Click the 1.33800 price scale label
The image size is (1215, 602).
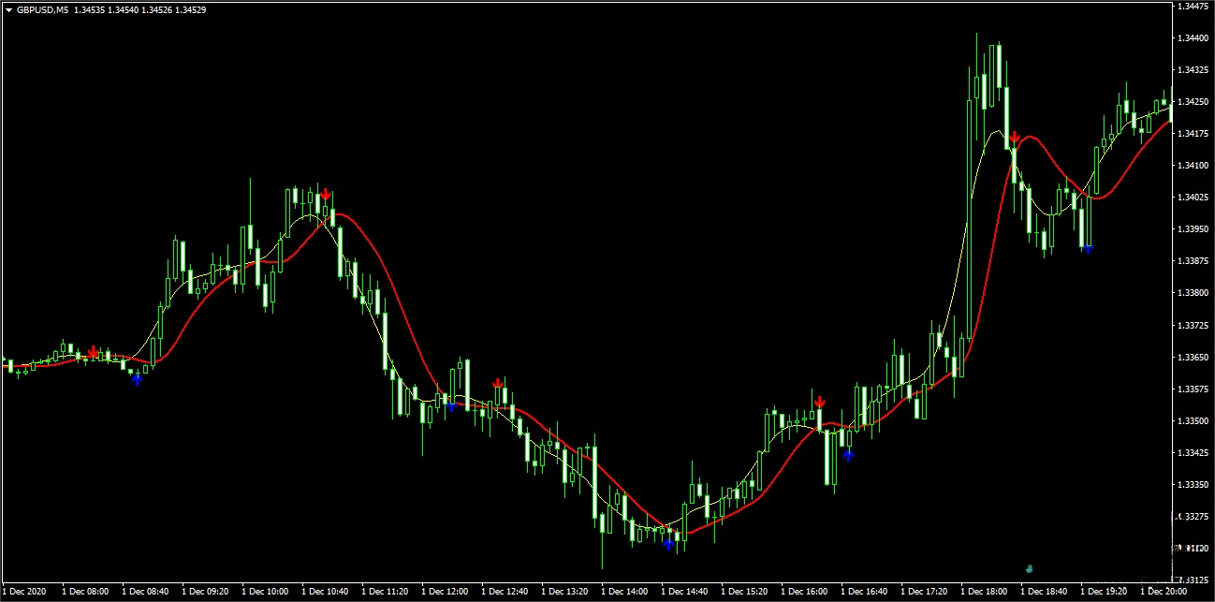point(1193,293)
